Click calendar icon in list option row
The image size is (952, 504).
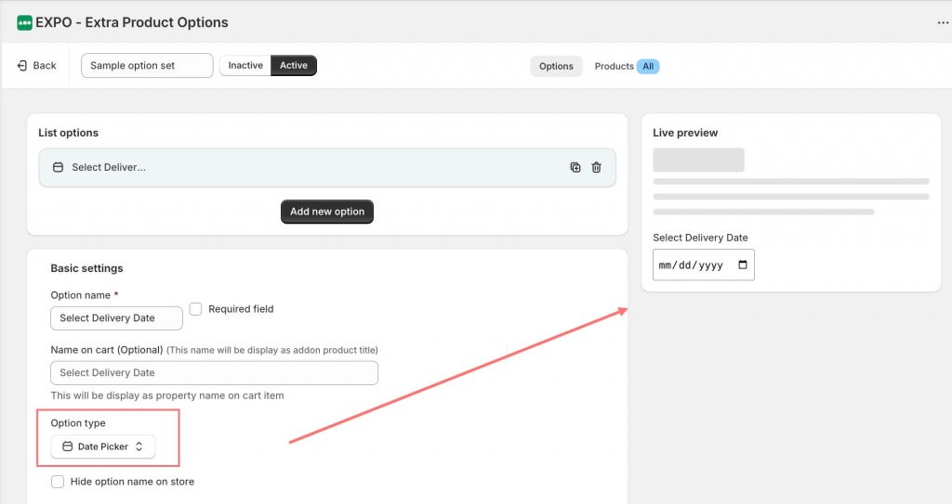point(58,168)
